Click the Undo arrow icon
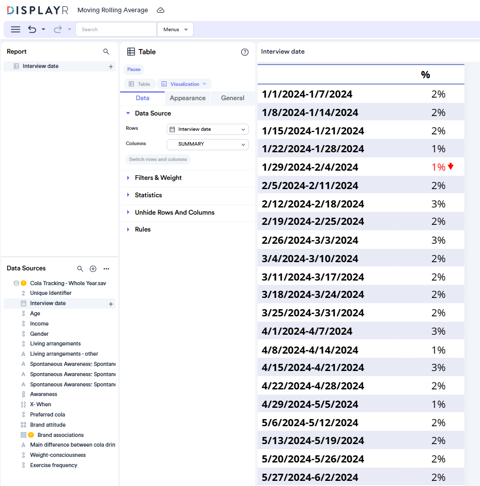480x486 pixels. pyautogui.click(x=32, y=29)
